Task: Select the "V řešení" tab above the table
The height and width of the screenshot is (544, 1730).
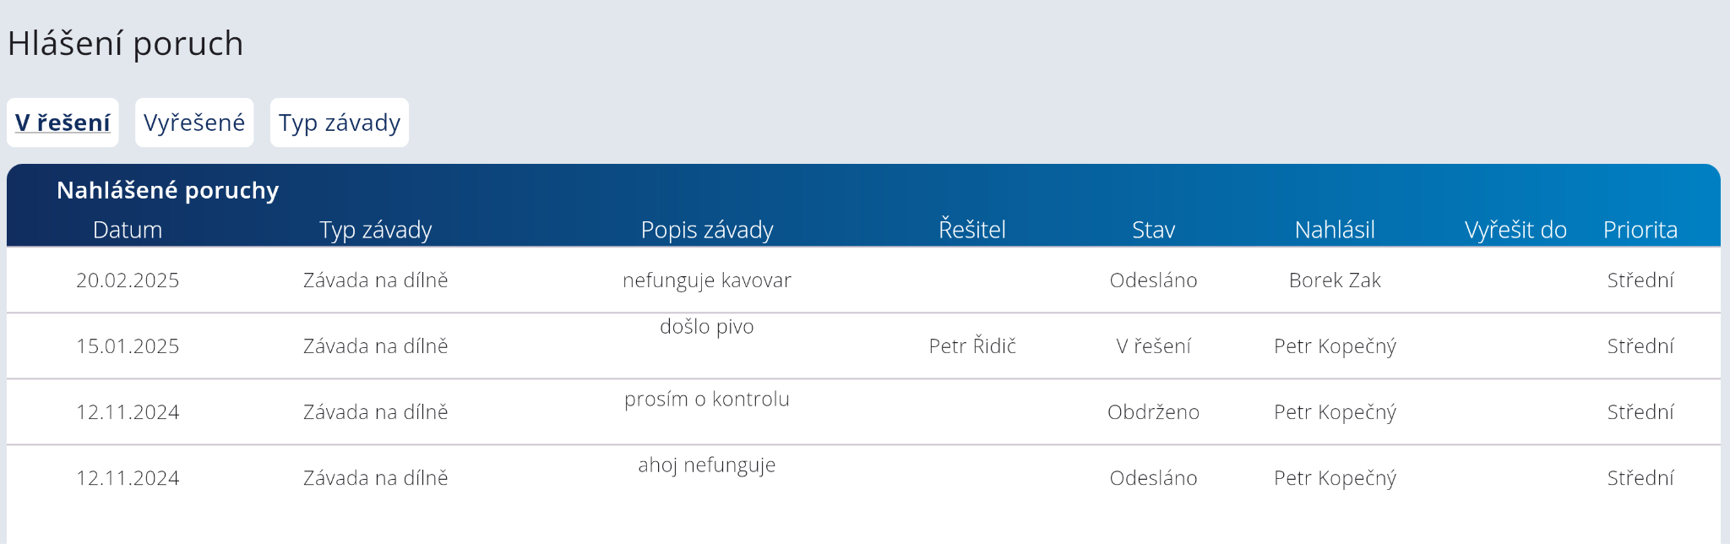Action: tap(63, 122)
